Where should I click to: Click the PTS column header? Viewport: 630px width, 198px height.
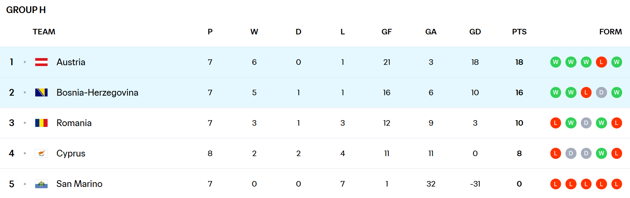tap(519, 32)
